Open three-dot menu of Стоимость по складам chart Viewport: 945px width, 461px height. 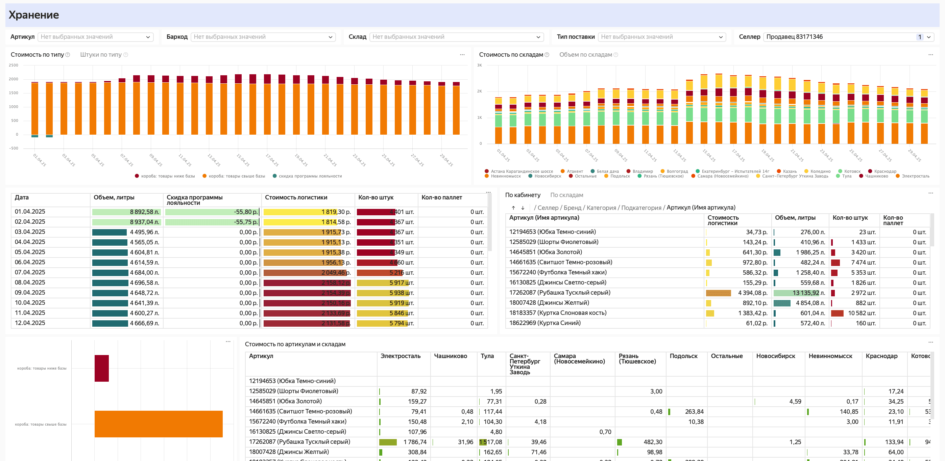pyautogui.click(x=931, y=55)
